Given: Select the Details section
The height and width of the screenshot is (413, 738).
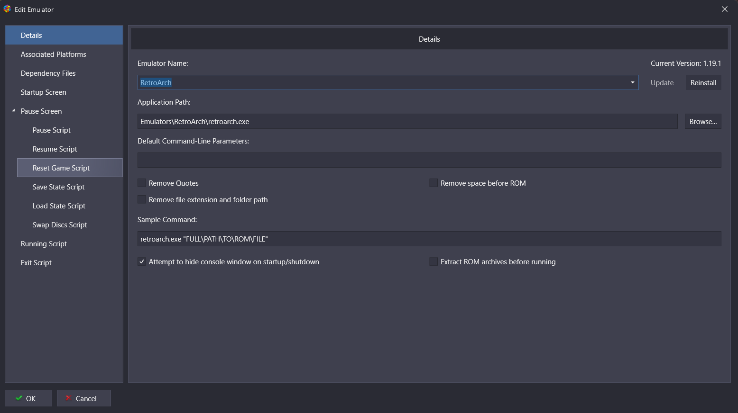Looking at the screenshot, I should coord(64,35).
